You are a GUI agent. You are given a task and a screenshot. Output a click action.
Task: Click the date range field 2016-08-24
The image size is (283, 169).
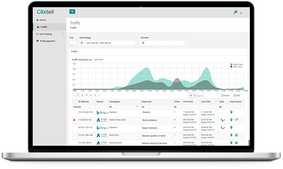pyautogui.click(x=110, y=43)
